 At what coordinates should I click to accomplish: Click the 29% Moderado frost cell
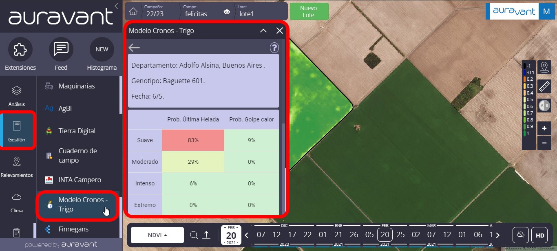193,162
